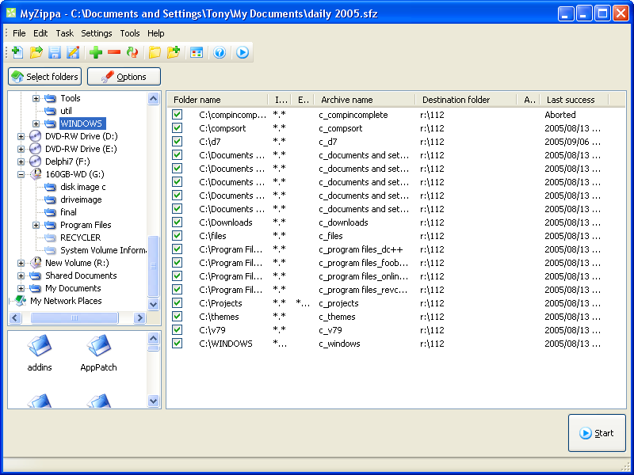
Task: Open the Task menu
Action: click(x=65, y=33)
